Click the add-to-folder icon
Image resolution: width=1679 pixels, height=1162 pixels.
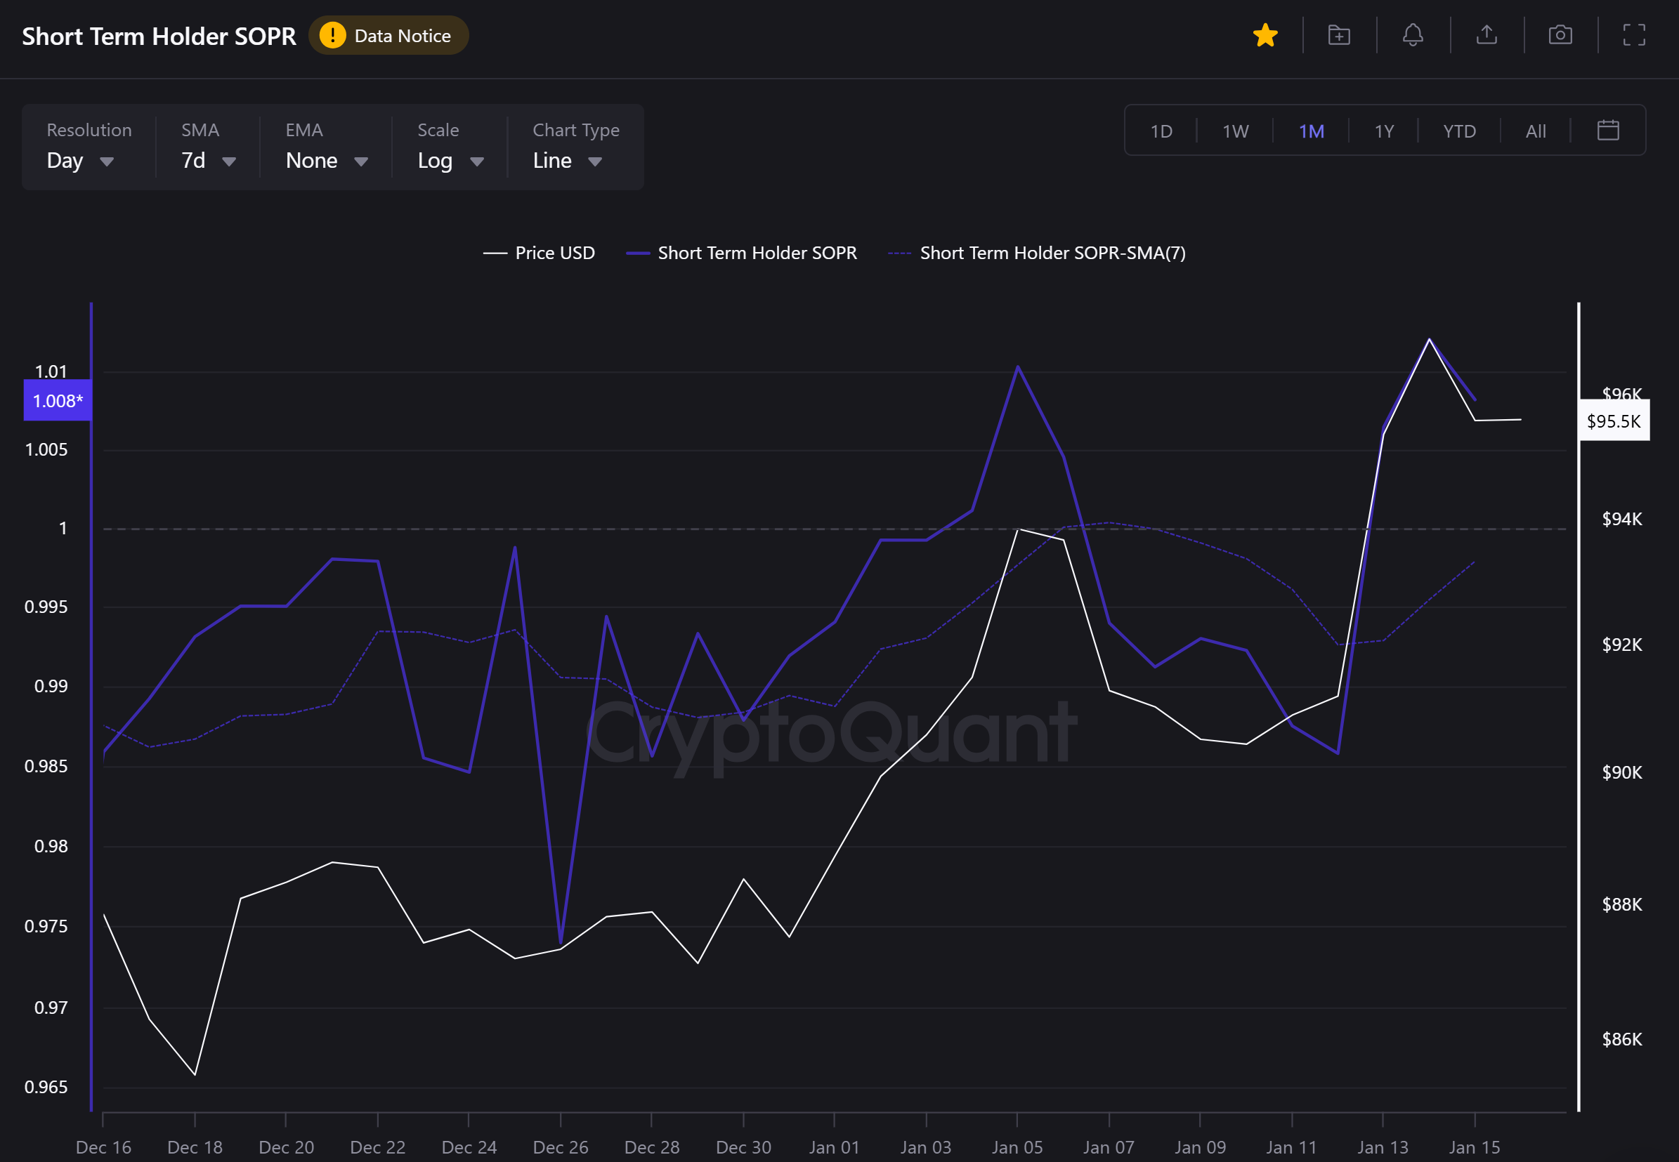(1339, 35)
